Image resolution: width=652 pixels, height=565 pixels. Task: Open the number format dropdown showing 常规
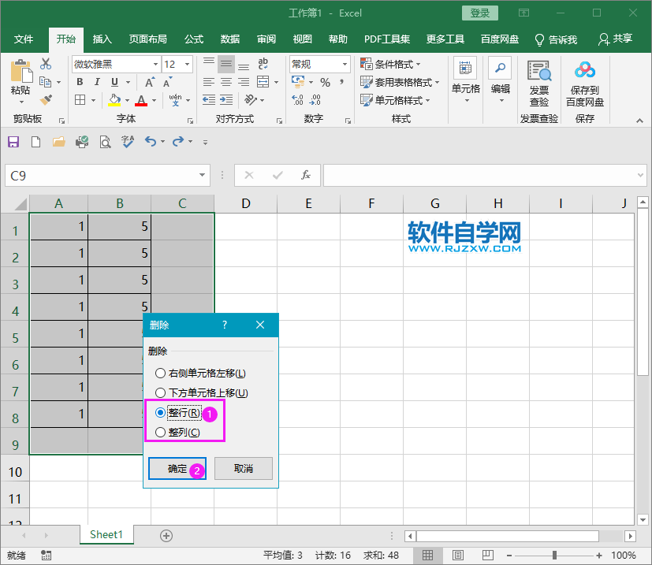pyautogui.click(x=342, y=64)
